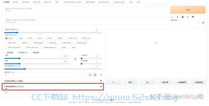Click the green recycle seed icon
The height and width of the screenshot is (106, 209).
[x=95, y=75]
